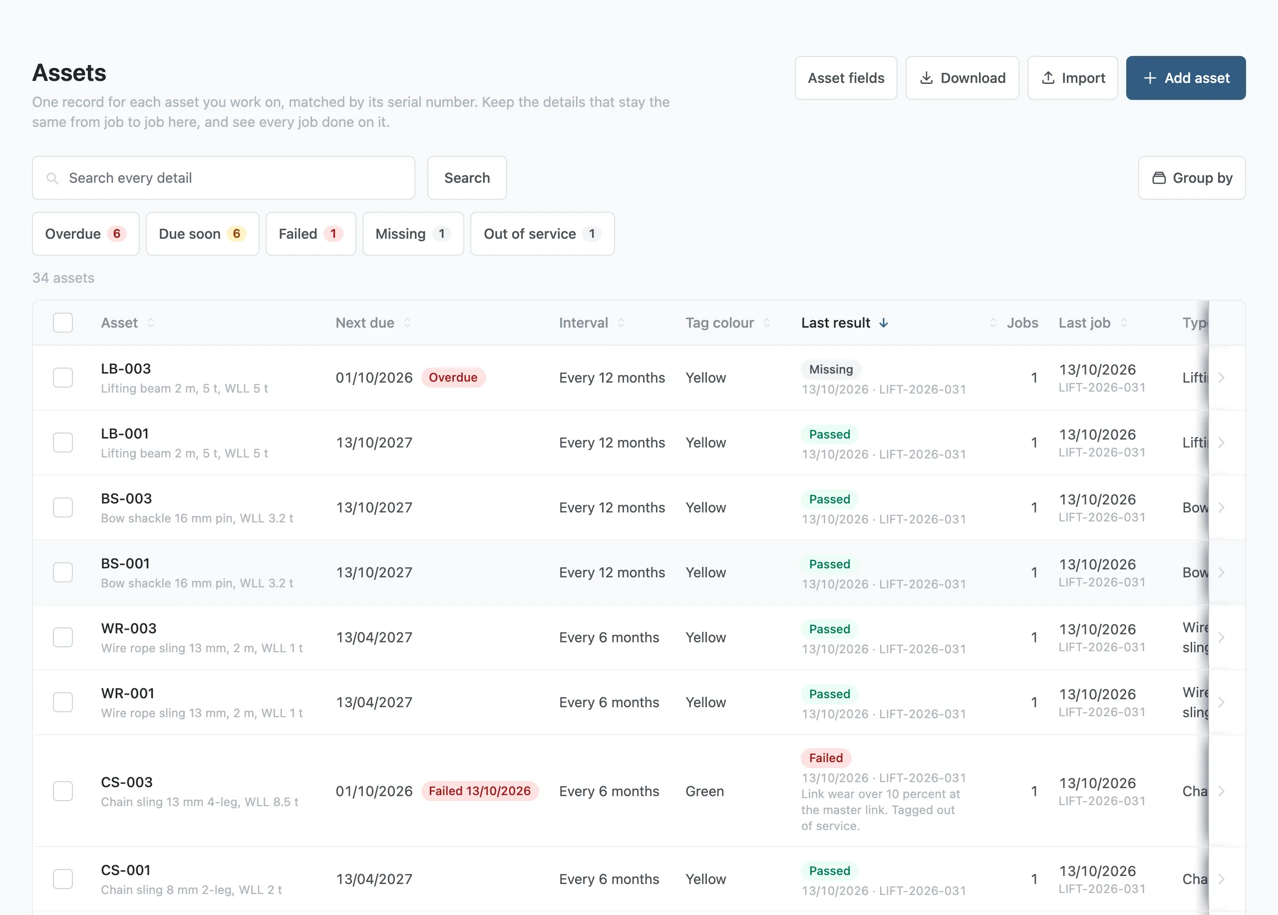Open WR-001 row with its chevron
Image resolution: width=1278 pixels, height=915 pixels.
tap(1221, 702)
